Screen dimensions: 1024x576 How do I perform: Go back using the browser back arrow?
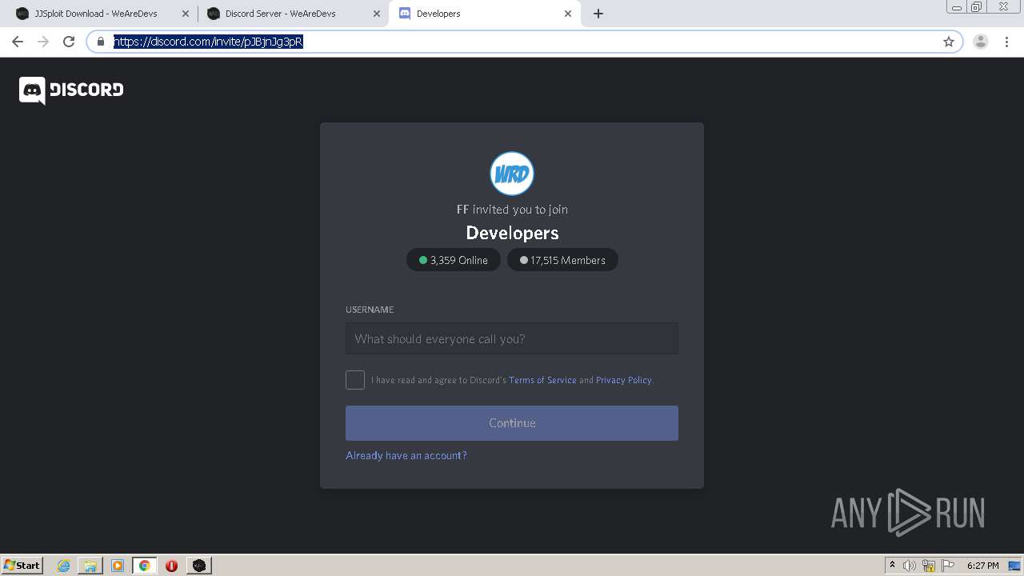tap(18, 42)
